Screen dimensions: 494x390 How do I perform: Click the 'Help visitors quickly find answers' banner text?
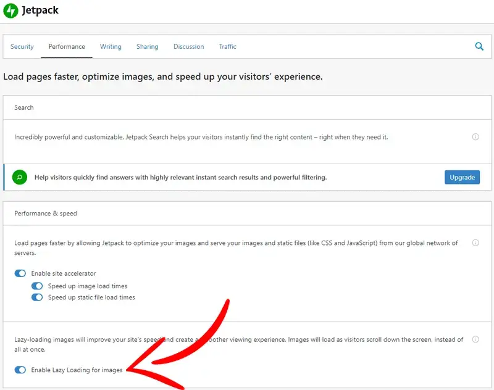(180, 177)
